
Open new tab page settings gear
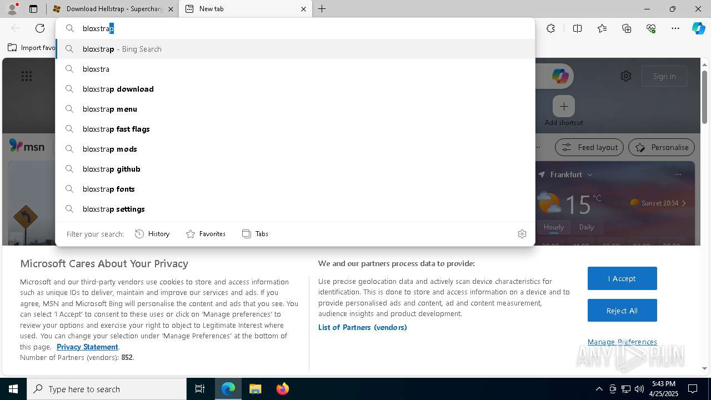(626, 76)
